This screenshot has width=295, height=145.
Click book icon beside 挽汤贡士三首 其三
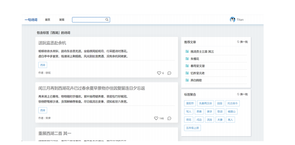point(187,51)
